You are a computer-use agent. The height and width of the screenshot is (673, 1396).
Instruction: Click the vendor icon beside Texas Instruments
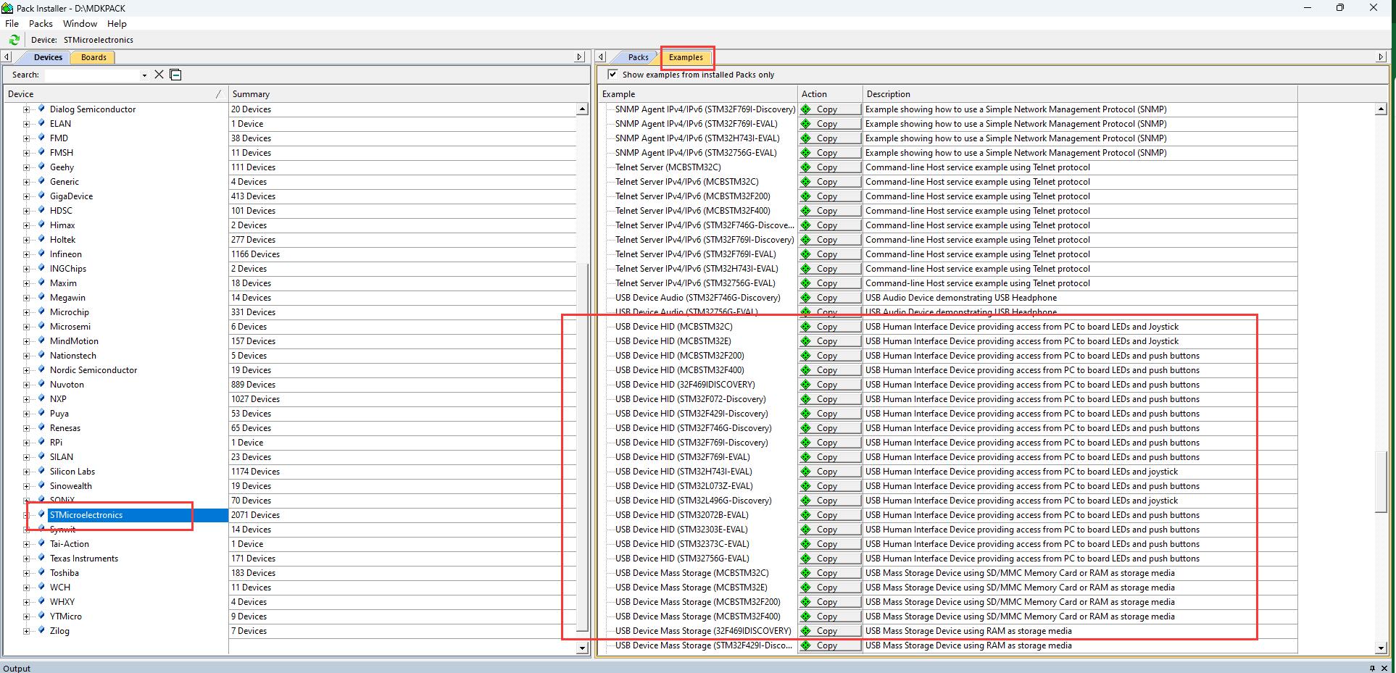tap(41, 559)
